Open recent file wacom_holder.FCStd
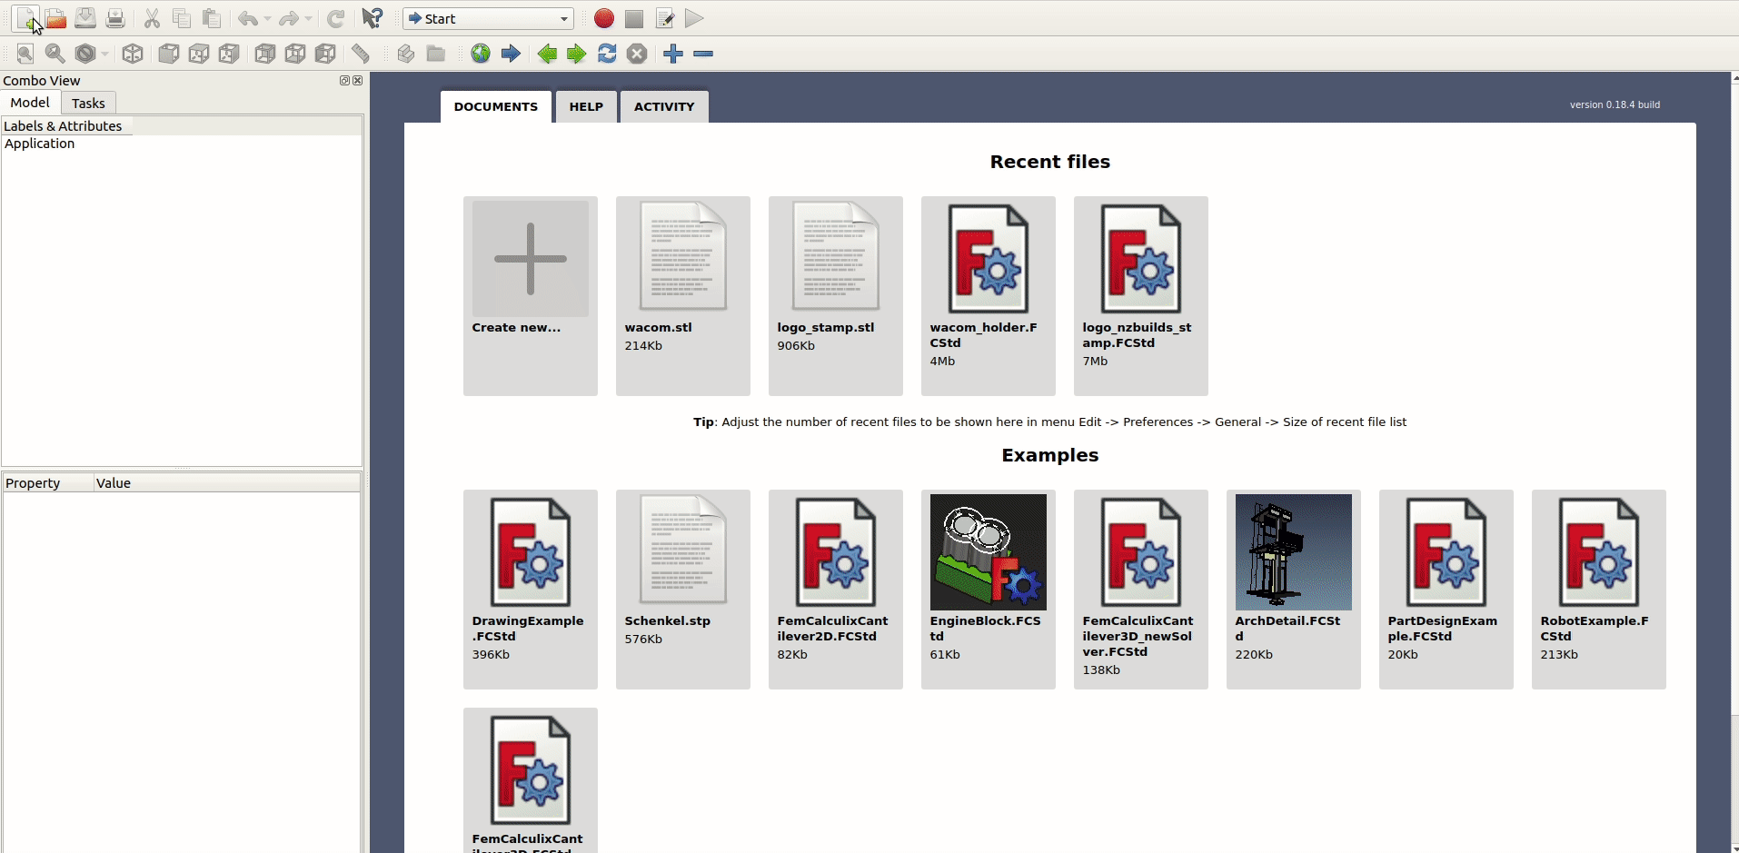This screenshot has height=853, width=1739. pos(989,296)
